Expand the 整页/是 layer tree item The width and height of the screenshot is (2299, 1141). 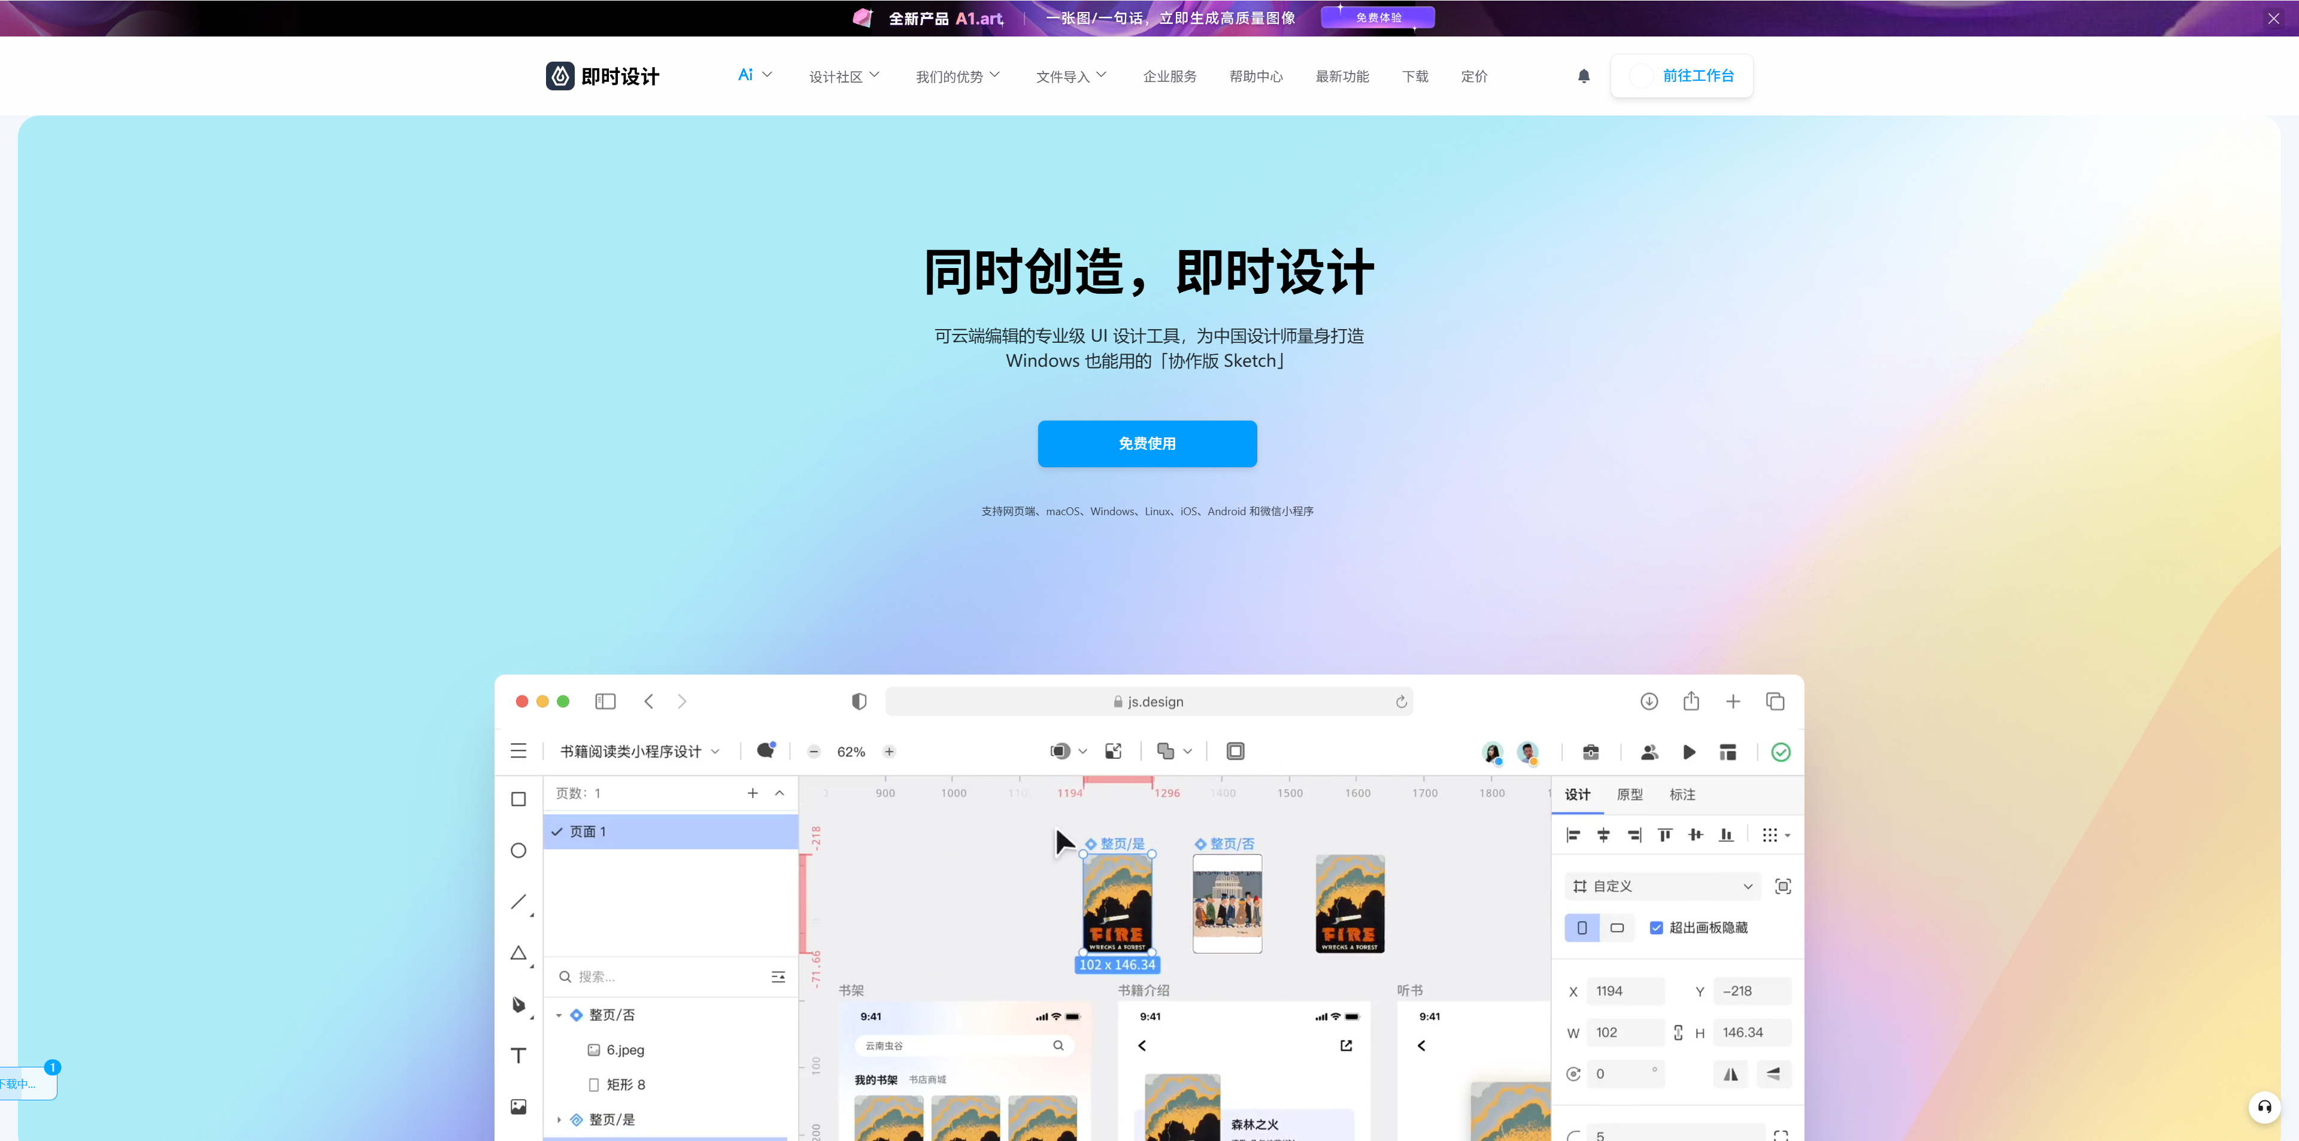pyautogui.click(x=560, y=1119)
